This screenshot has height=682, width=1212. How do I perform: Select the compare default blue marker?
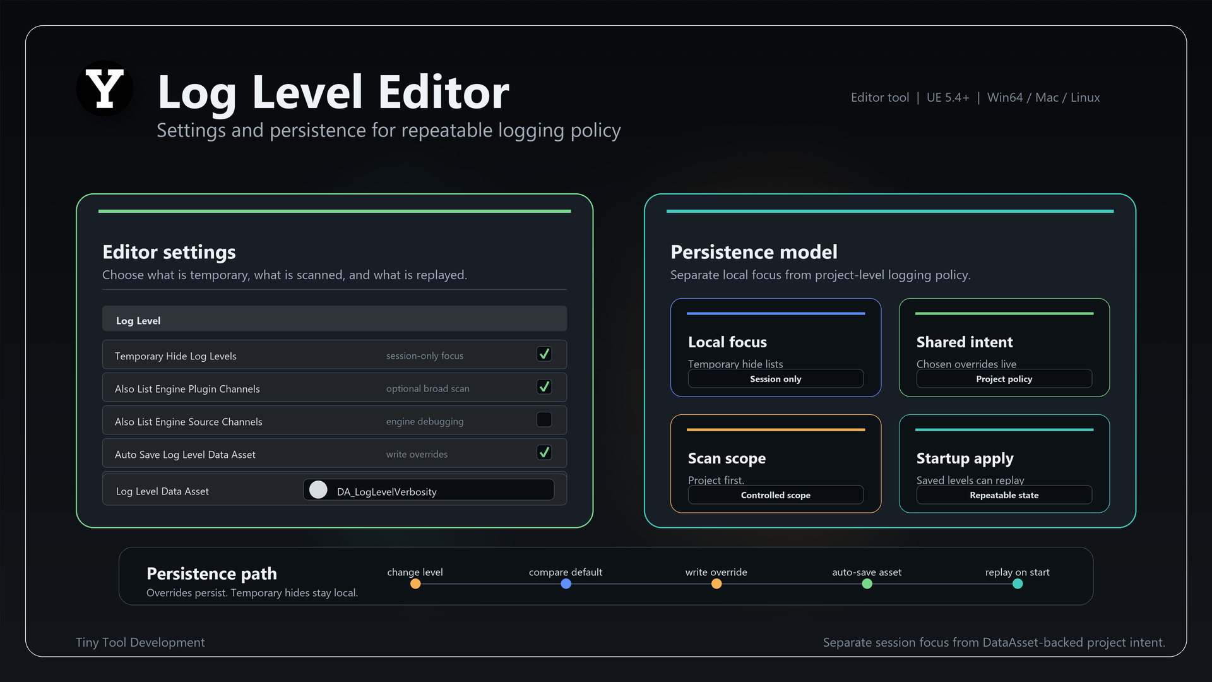566,584
